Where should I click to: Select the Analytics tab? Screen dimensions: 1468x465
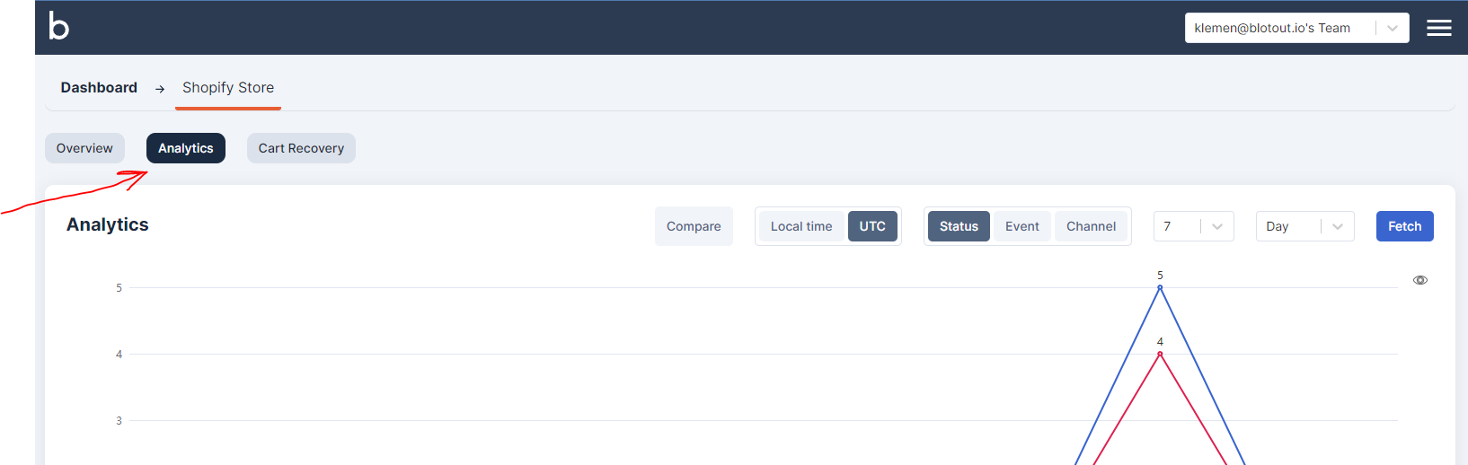tap(186, 148)
